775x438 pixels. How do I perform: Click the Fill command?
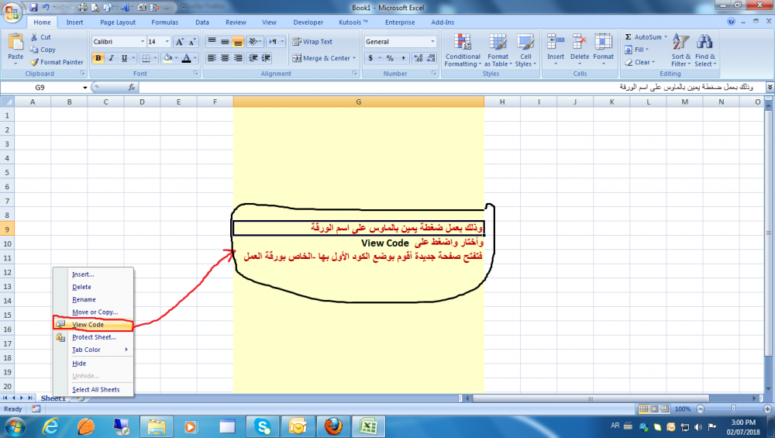tap(636, 50)
